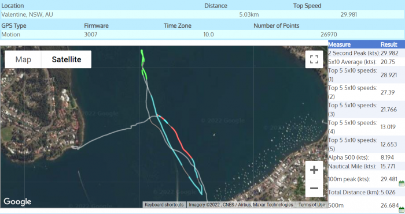Screen dimensions: 405x214
Task: Open calendar icon beside 100m peak
Action: pos(402,183)
